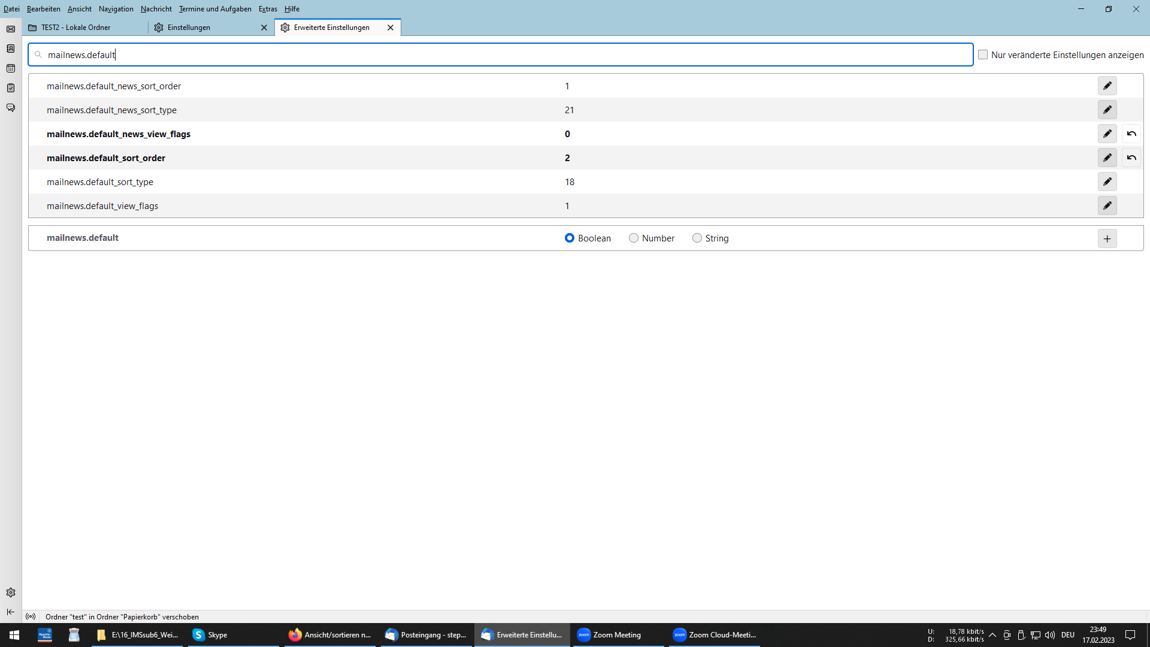The image size is (1150, 647).
Task: Close the Einstellungen tab
Action: click(264, 28)
